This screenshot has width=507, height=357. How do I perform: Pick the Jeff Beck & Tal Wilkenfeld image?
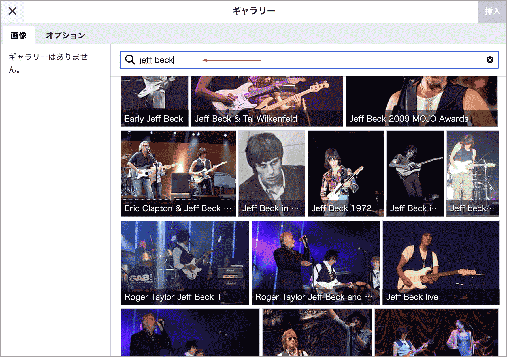click(x=267, y=101)
